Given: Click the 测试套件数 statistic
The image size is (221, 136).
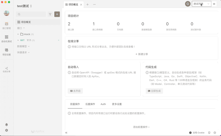Looking at the screenshot, I should [196, 26].
